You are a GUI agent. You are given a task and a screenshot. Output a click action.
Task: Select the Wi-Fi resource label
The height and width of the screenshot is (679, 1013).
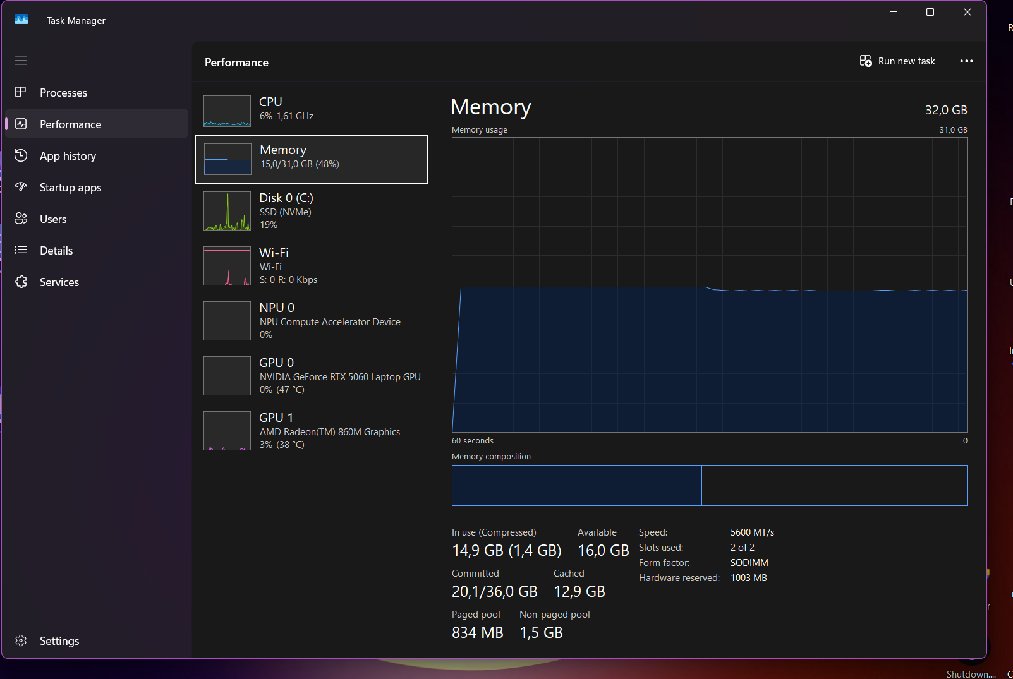[x=274, y=253]
